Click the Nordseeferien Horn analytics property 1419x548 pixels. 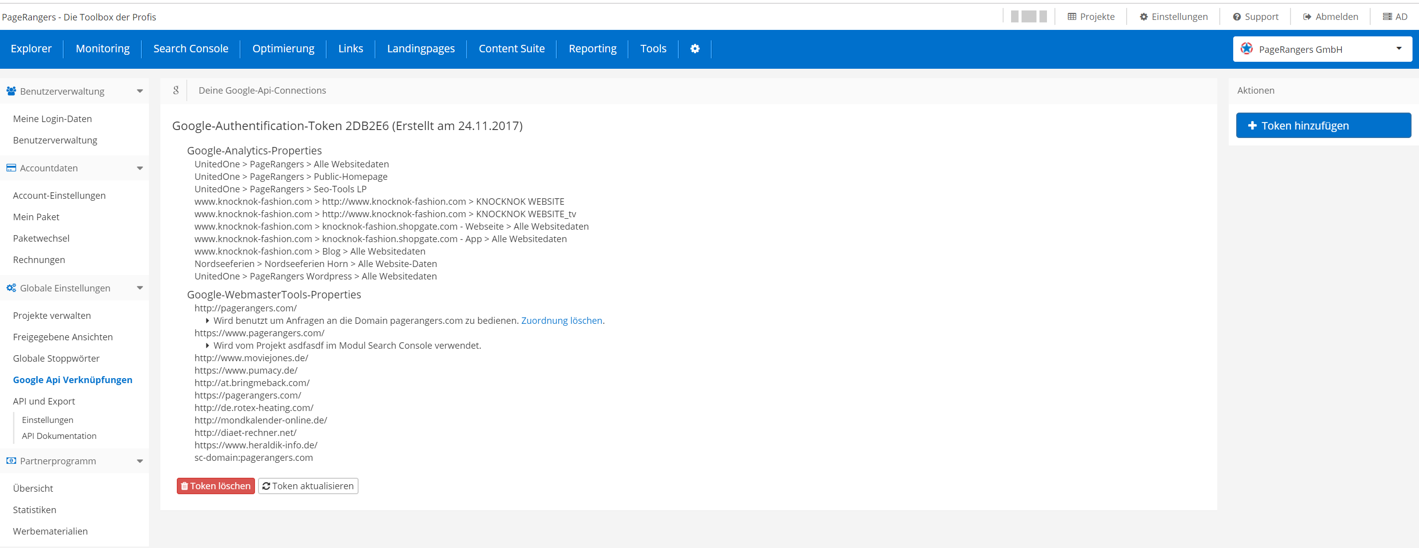coord(316,264)
